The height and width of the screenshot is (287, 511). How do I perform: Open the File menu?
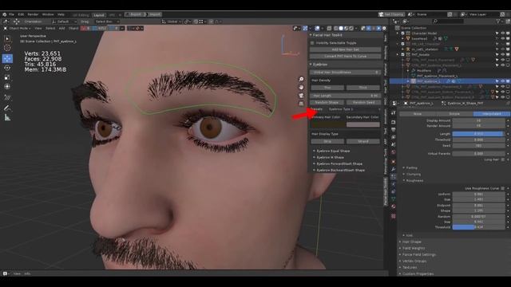[11, 14]
